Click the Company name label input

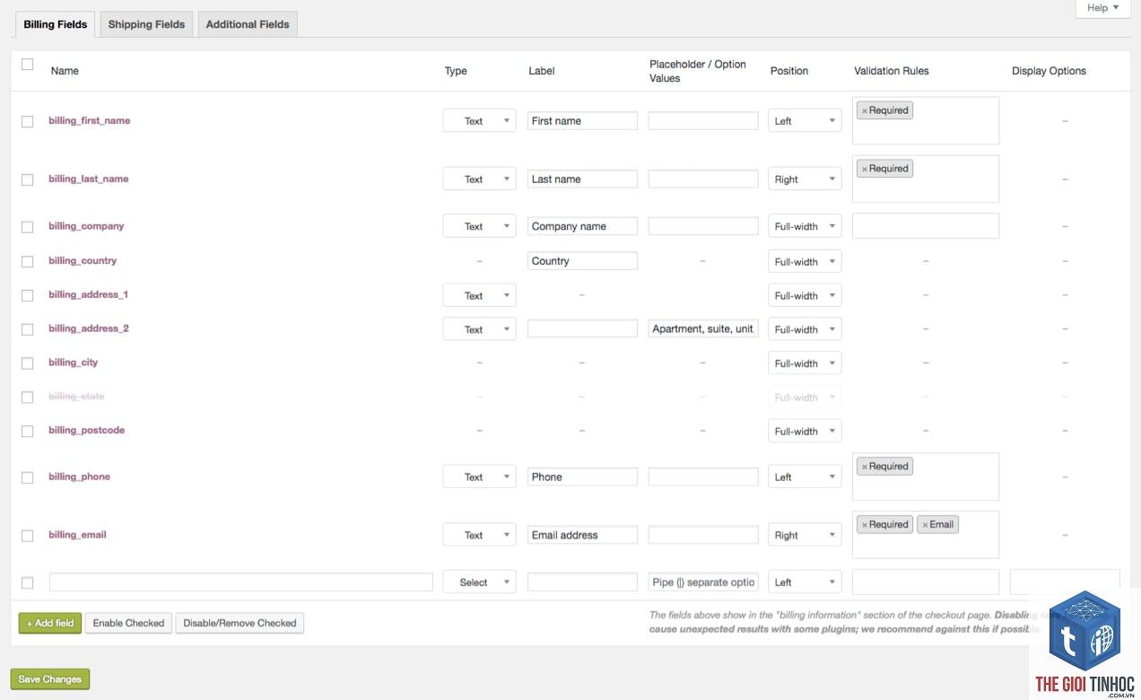(x=582, y=226)
